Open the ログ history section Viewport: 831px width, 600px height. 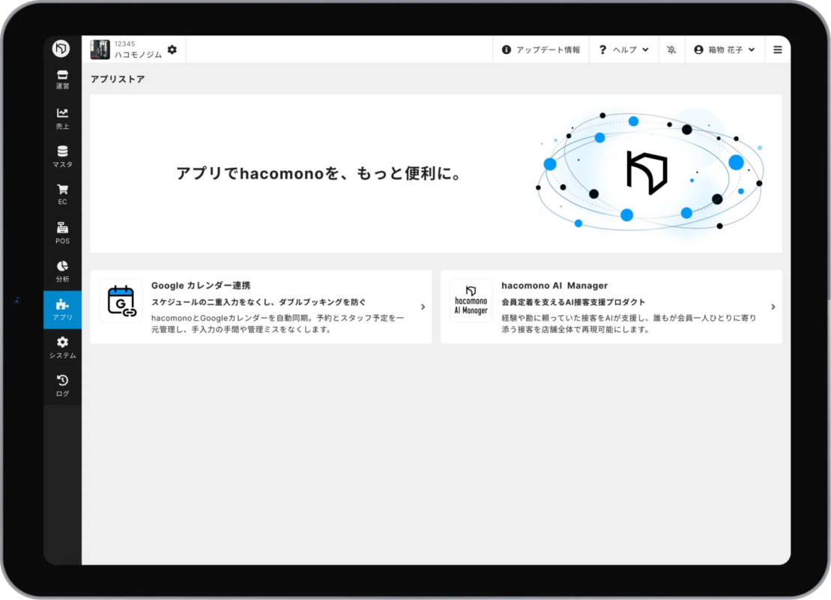[62, 386]
